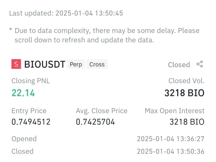The height and width of the screenshot is (162, 216).
Task: Click the Entry Price label
Action: (29, 111)
